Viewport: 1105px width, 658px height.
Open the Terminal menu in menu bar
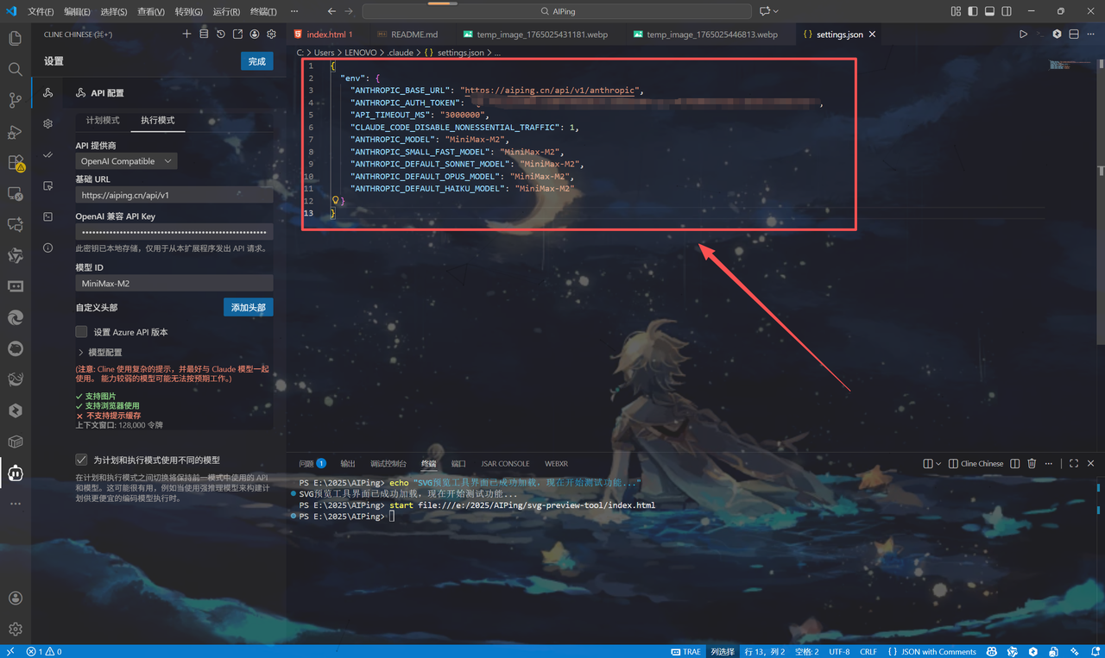tap(263, 11)
